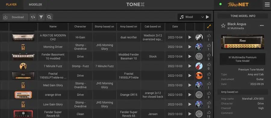The height and width of the screenshot is (118, 271).
Task: Sort the list by Date column
Action: pyautogui.click(x=175, y=26)
